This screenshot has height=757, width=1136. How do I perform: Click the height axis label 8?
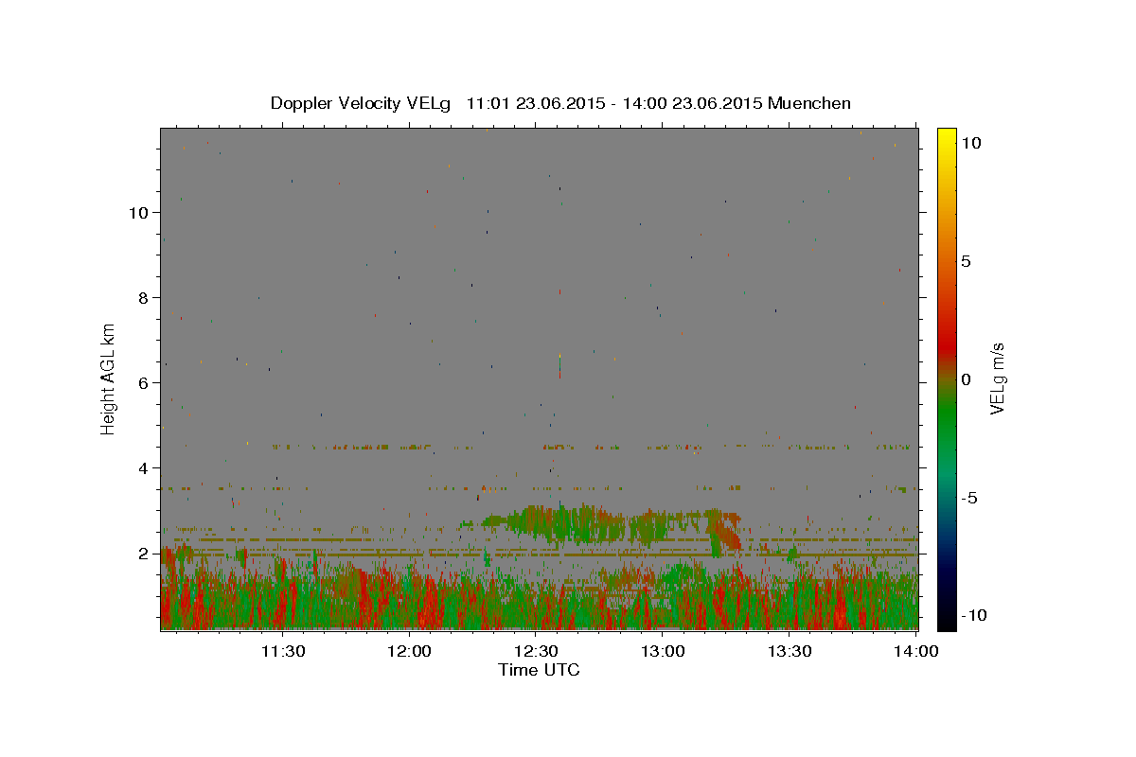click(x=144, y=297)
